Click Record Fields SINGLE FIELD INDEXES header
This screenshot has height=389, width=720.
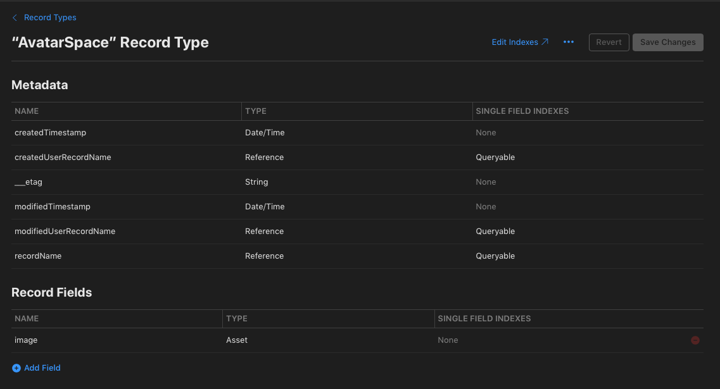[484, 319]
